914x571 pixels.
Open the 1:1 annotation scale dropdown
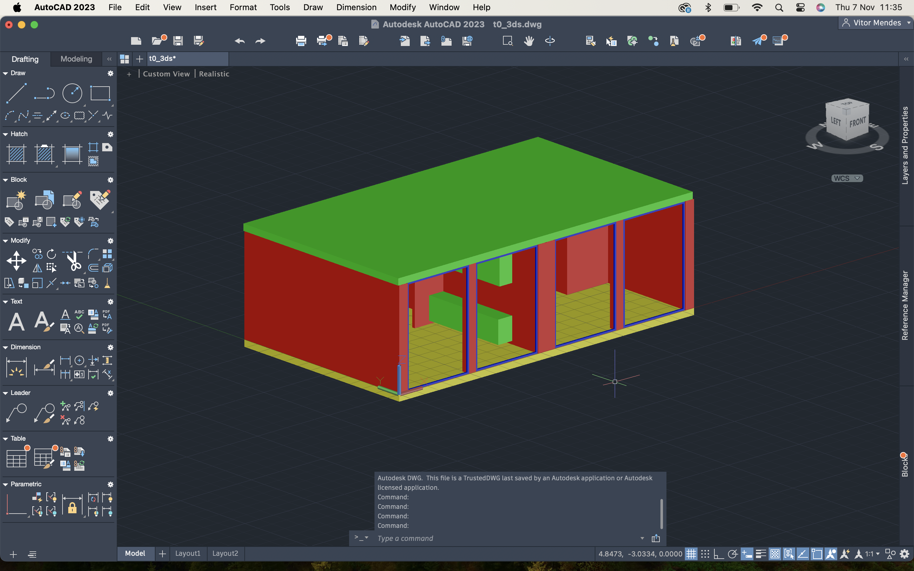point(872,554)
